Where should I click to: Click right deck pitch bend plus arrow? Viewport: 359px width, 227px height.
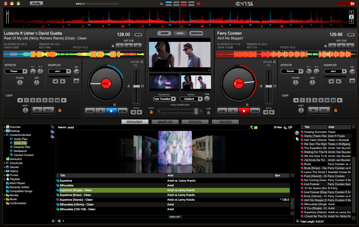pyautogui.click(x=272, y=112)
